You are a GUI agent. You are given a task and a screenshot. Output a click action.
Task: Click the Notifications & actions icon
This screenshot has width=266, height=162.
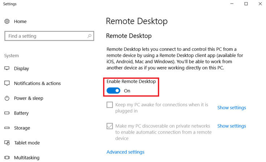click(x=7, y=83)
